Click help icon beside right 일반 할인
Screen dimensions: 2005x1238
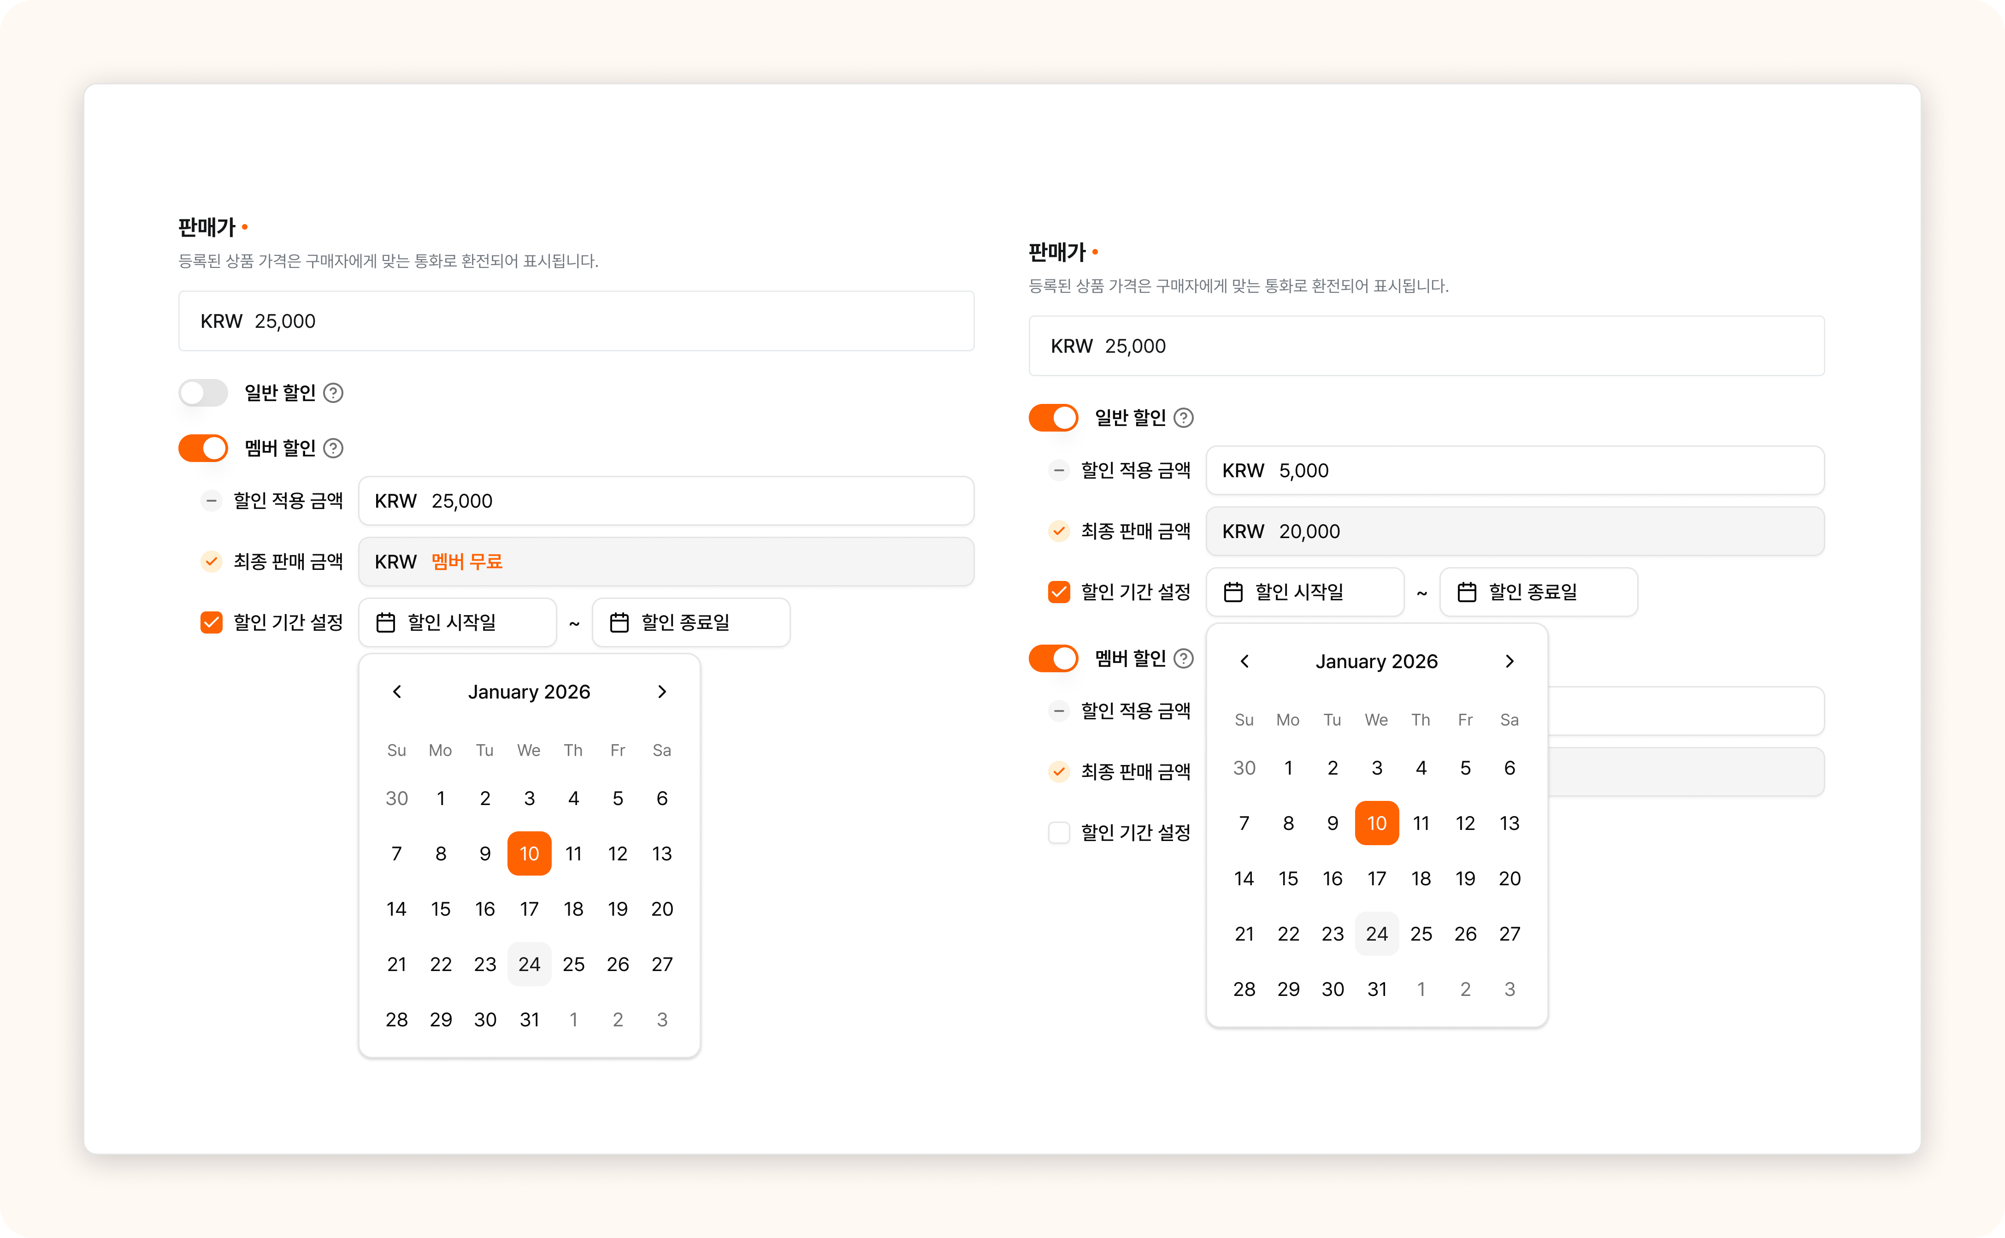tap(1183, 418)
